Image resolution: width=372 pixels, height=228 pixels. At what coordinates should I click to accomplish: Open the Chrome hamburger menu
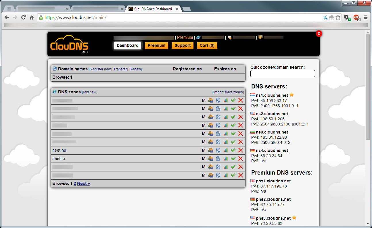coord(365,18)
